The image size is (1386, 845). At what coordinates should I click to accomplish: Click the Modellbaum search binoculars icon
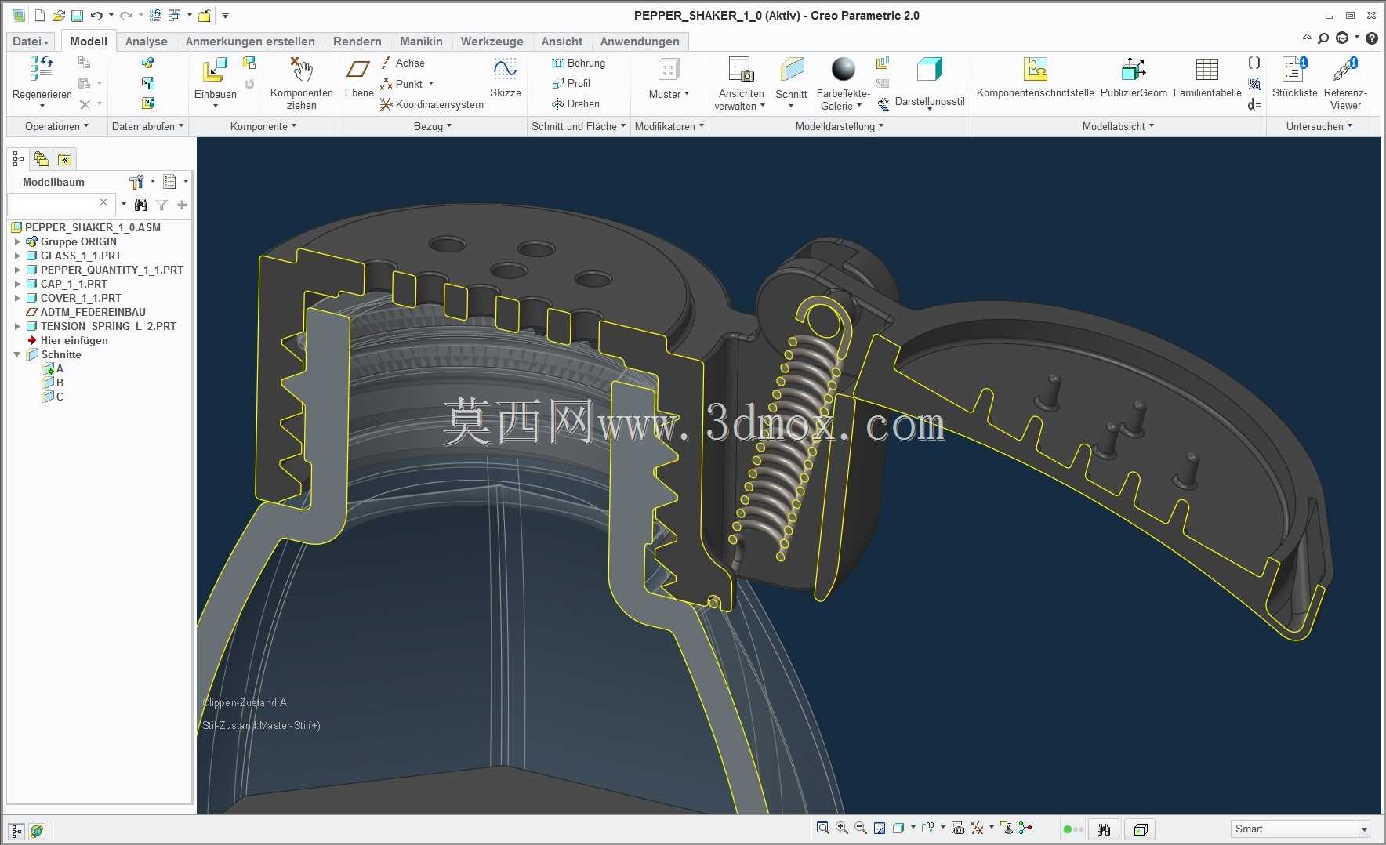click(x=141, y=205)
